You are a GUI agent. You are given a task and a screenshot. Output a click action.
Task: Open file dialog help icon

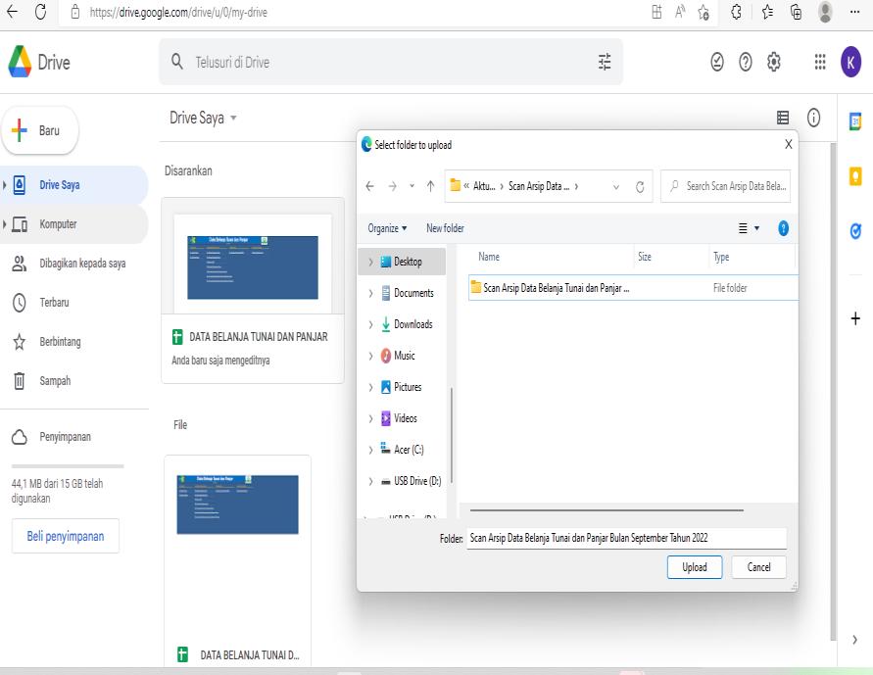coord(784,228)
